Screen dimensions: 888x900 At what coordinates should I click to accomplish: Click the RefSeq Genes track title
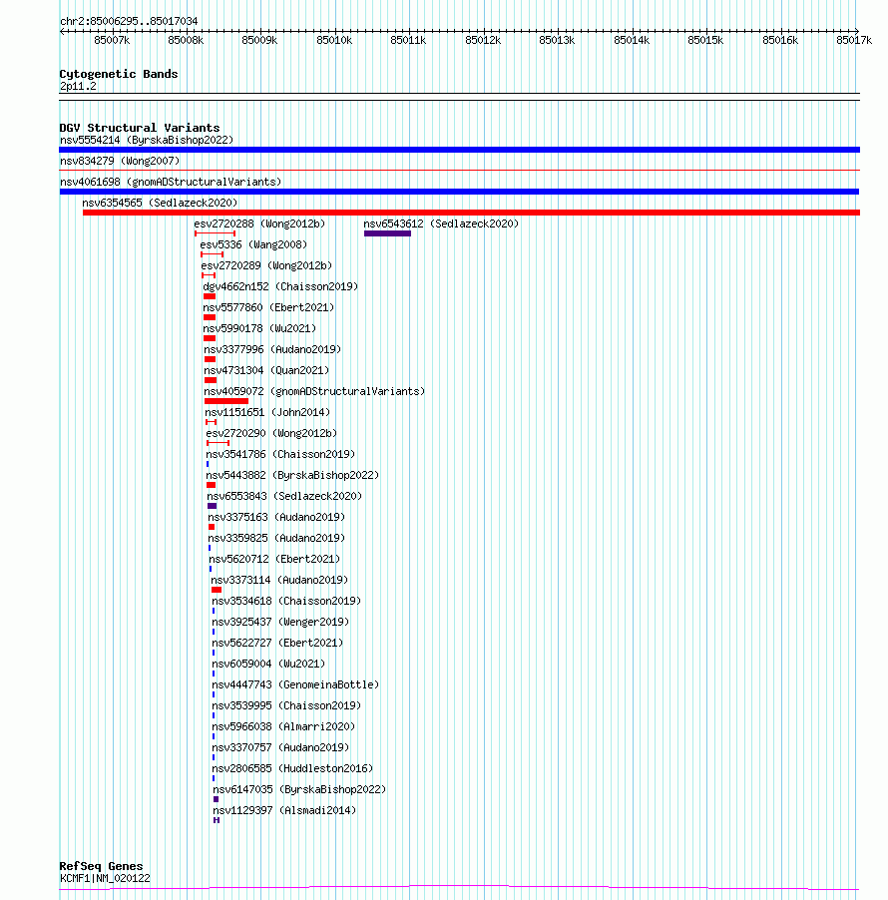pyautogui.click(x=101, y=866)
